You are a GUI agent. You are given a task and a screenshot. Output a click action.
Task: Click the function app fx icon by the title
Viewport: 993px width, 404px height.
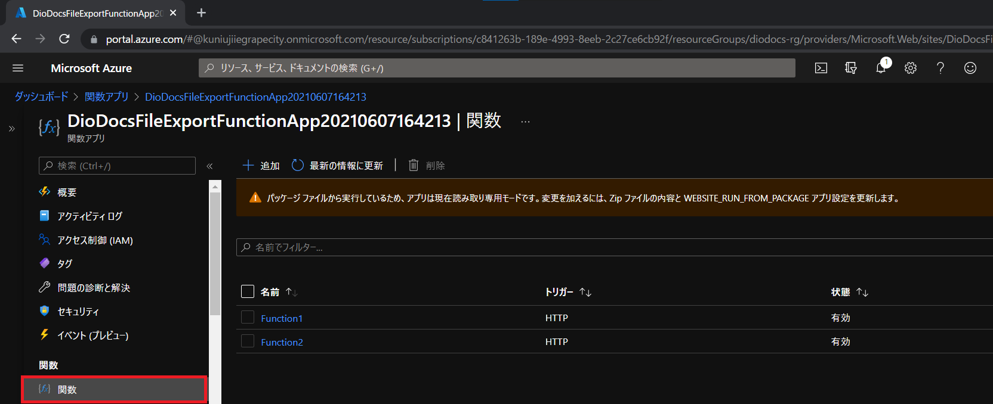[49, 127]
